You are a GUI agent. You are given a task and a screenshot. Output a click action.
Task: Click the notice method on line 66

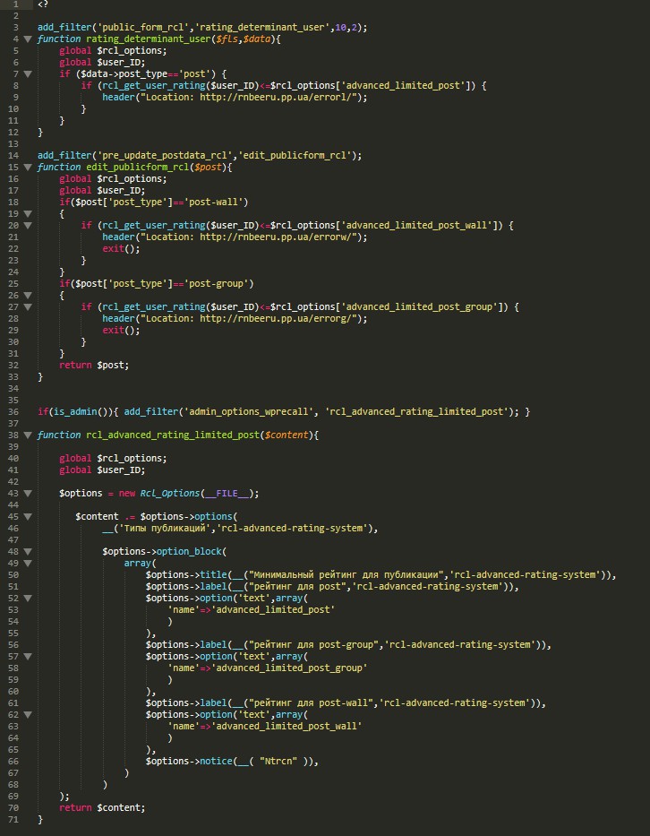216,762
